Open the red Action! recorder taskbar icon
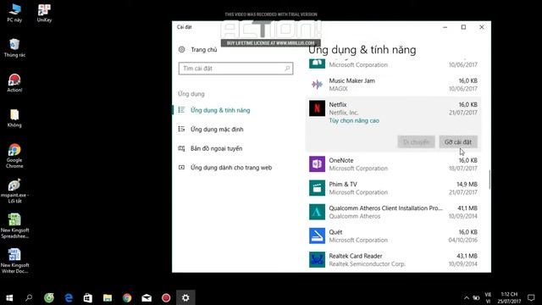The image size is (542, 305). 166,297
